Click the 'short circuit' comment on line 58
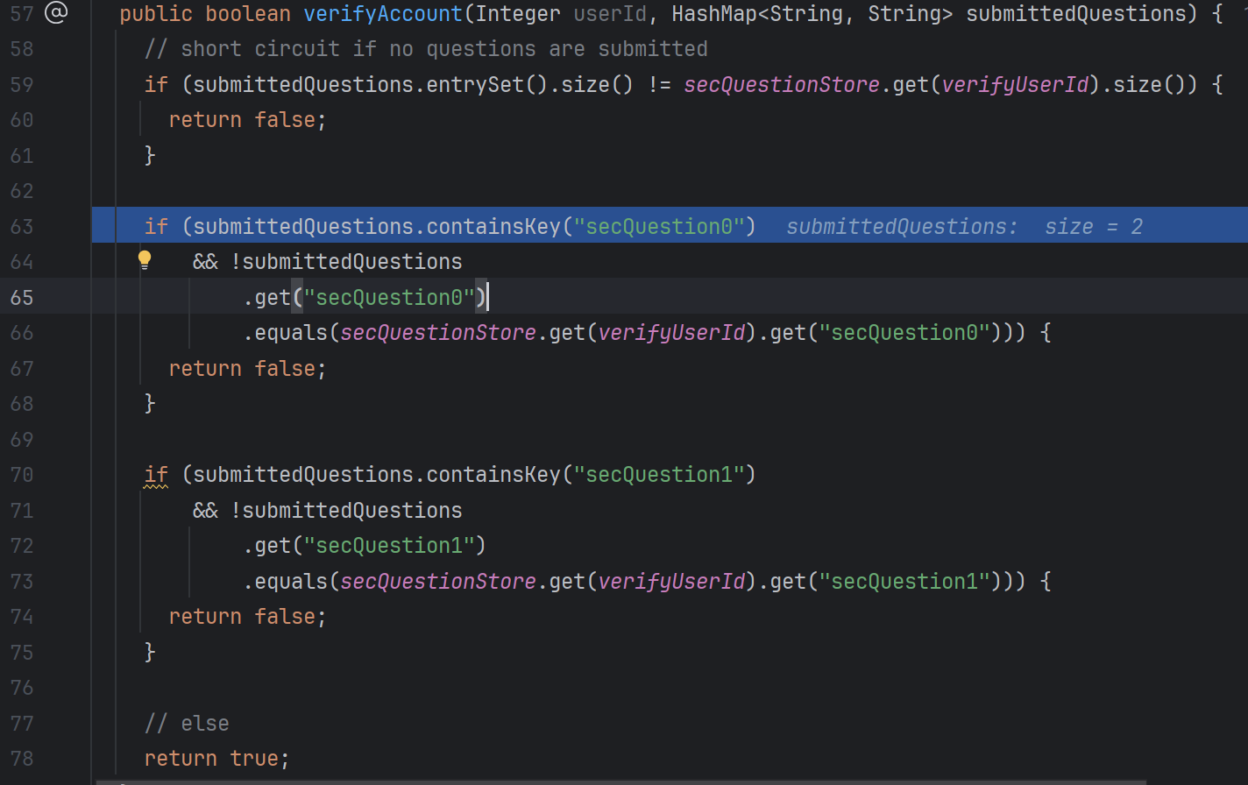Image resolution: width=1248 pixels, height=785 pixels. tap(426, 49)
